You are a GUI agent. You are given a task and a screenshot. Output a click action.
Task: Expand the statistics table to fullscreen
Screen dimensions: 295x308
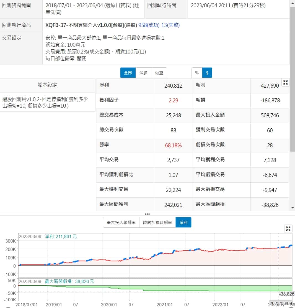286,82
